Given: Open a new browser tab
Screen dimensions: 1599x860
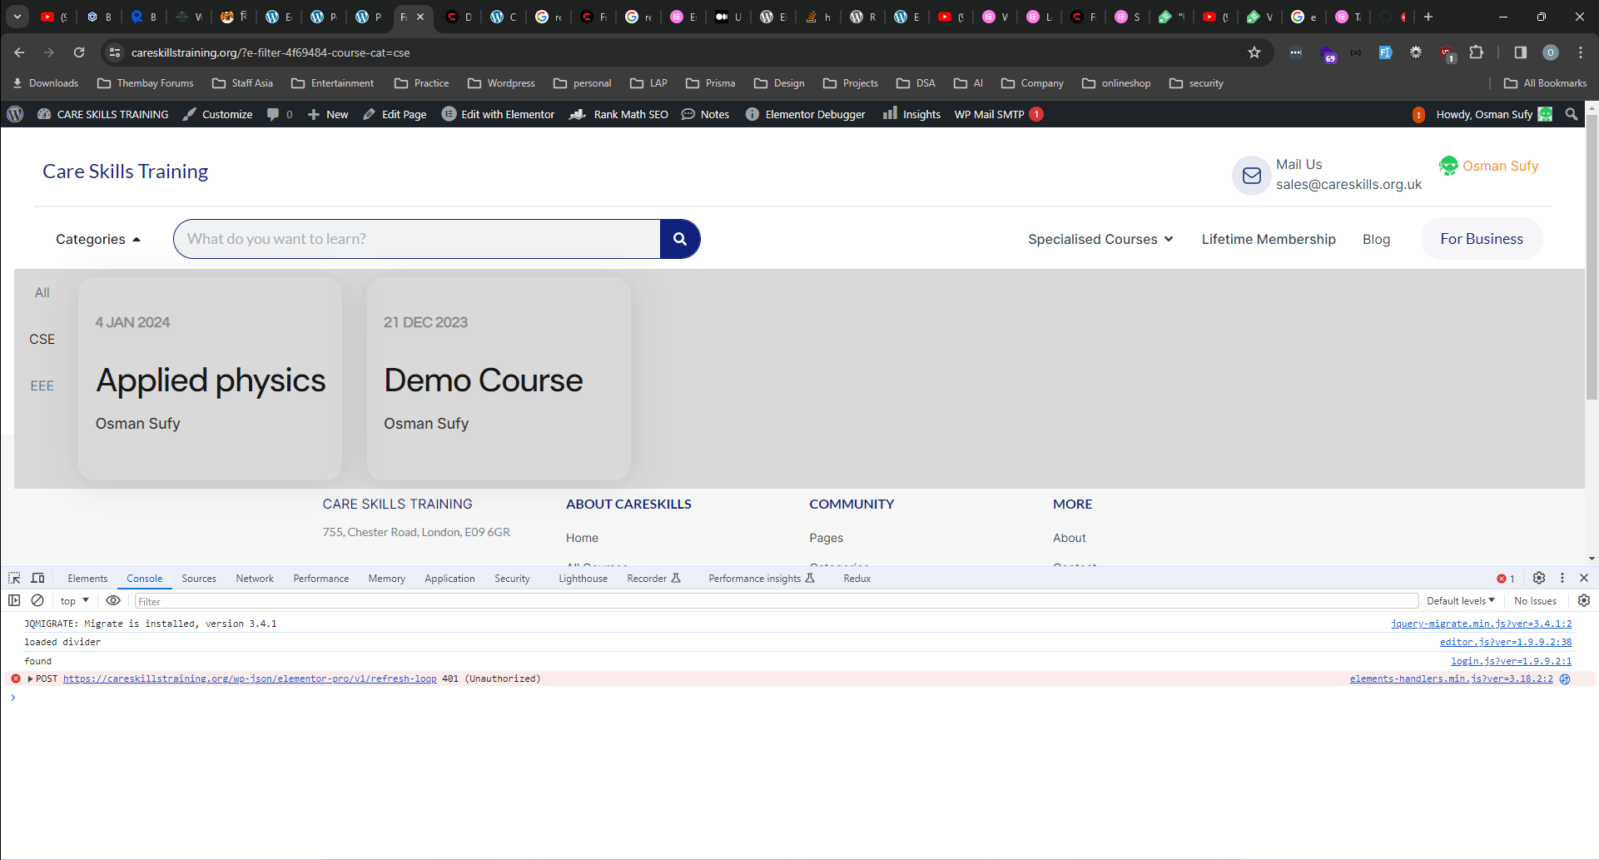Looking at the screenshot, I should [x=1428, y=17].
